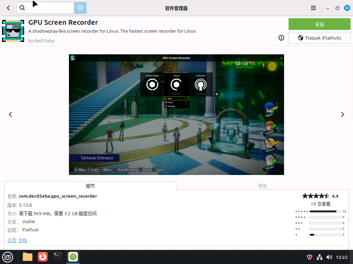Launch Firefox from the taskbar

point(43,257)
